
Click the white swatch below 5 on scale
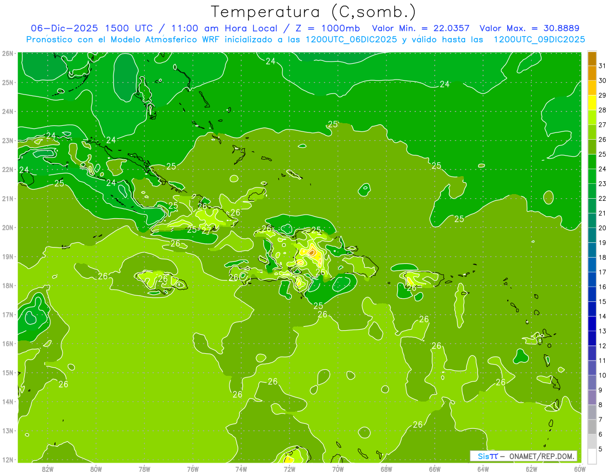[x=592, y=456]
